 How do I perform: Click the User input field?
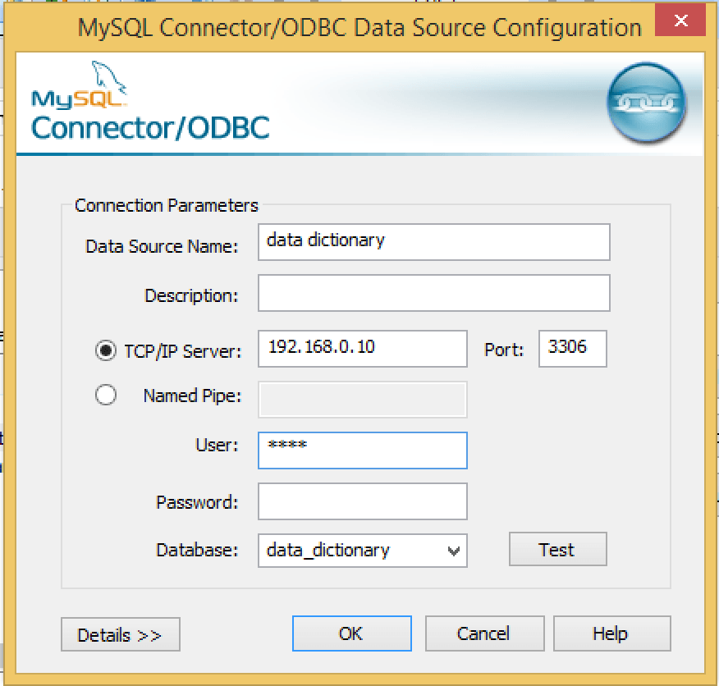click(x=362, y=450)
